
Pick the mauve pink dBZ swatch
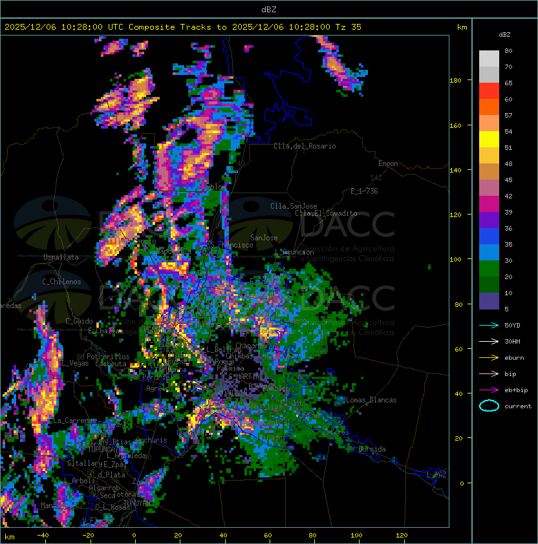pos(489,188)
